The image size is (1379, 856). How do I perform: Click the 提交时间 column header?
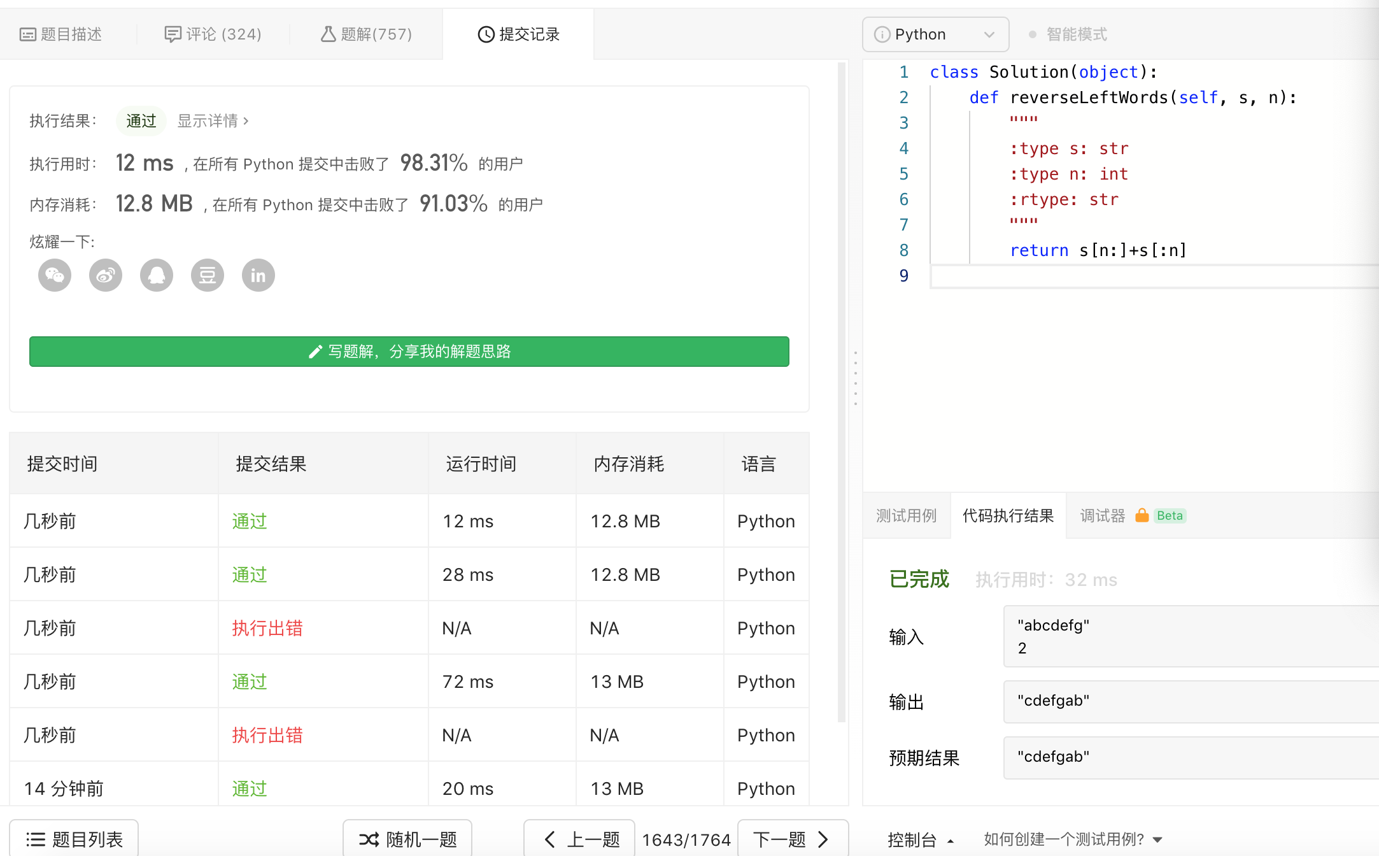[114, 464]
